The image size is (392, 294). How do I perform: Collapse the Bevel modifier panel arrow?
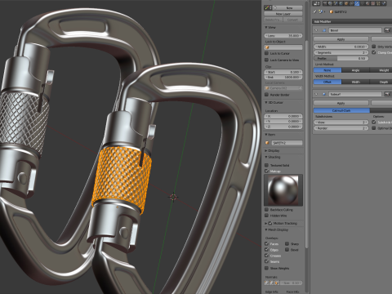click(316, 30)
